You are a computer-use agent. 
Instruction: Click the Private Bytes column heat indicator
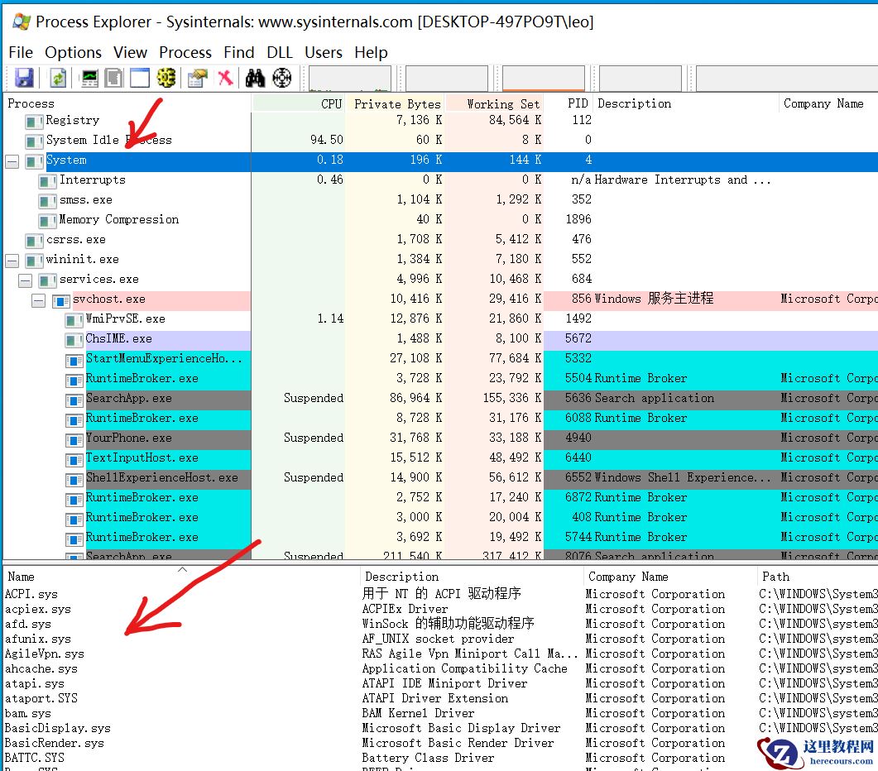(397, 103)
